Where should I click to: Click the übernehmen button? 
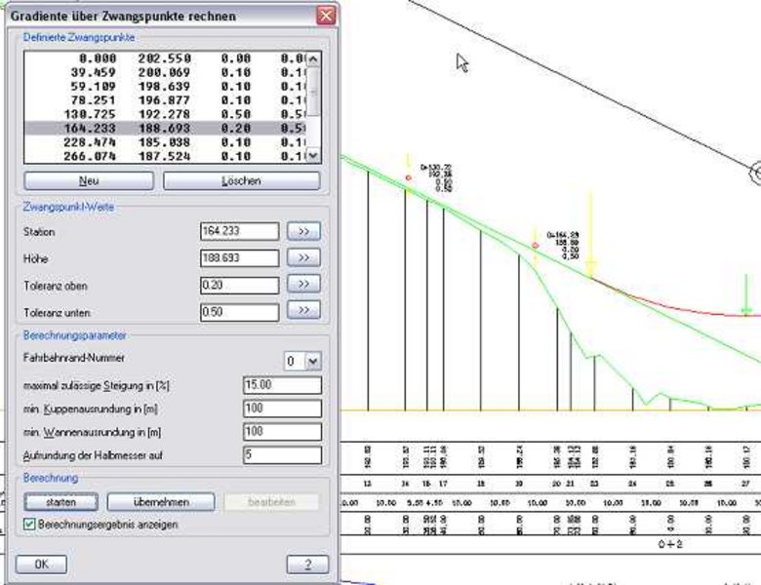coord(161,501)
